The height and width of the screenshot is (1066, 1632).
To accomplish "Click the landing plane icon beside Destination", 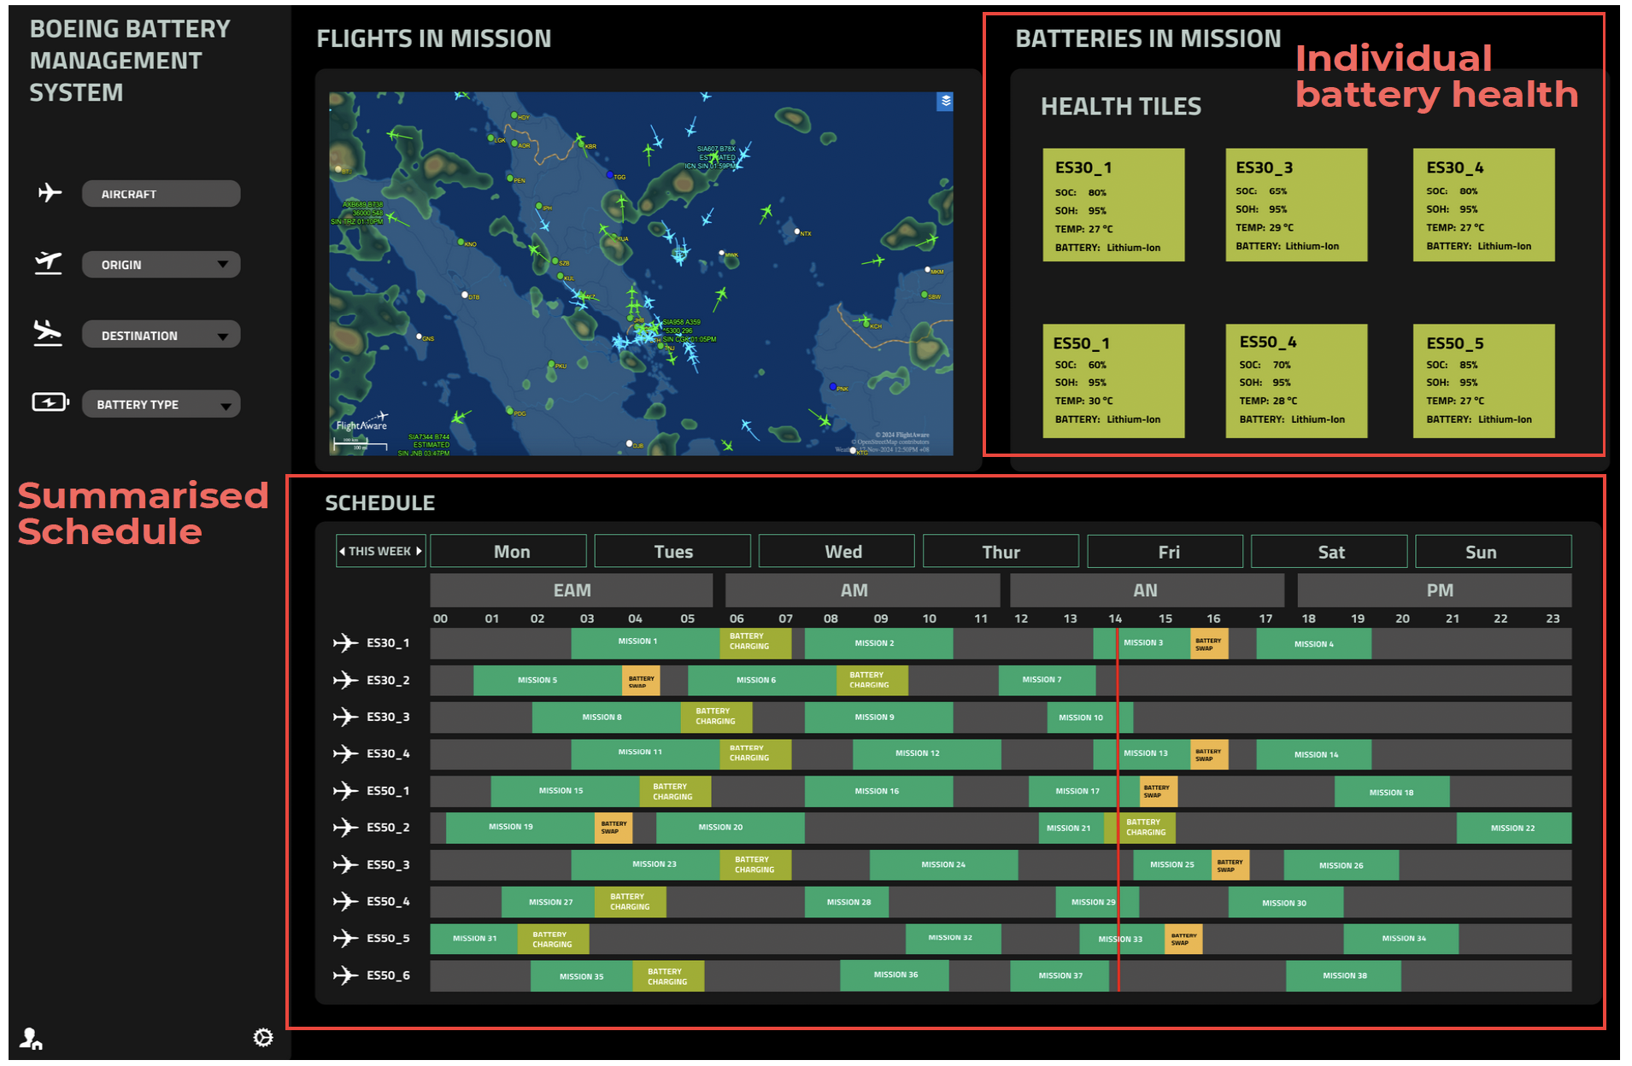I will tap(48, 333).
